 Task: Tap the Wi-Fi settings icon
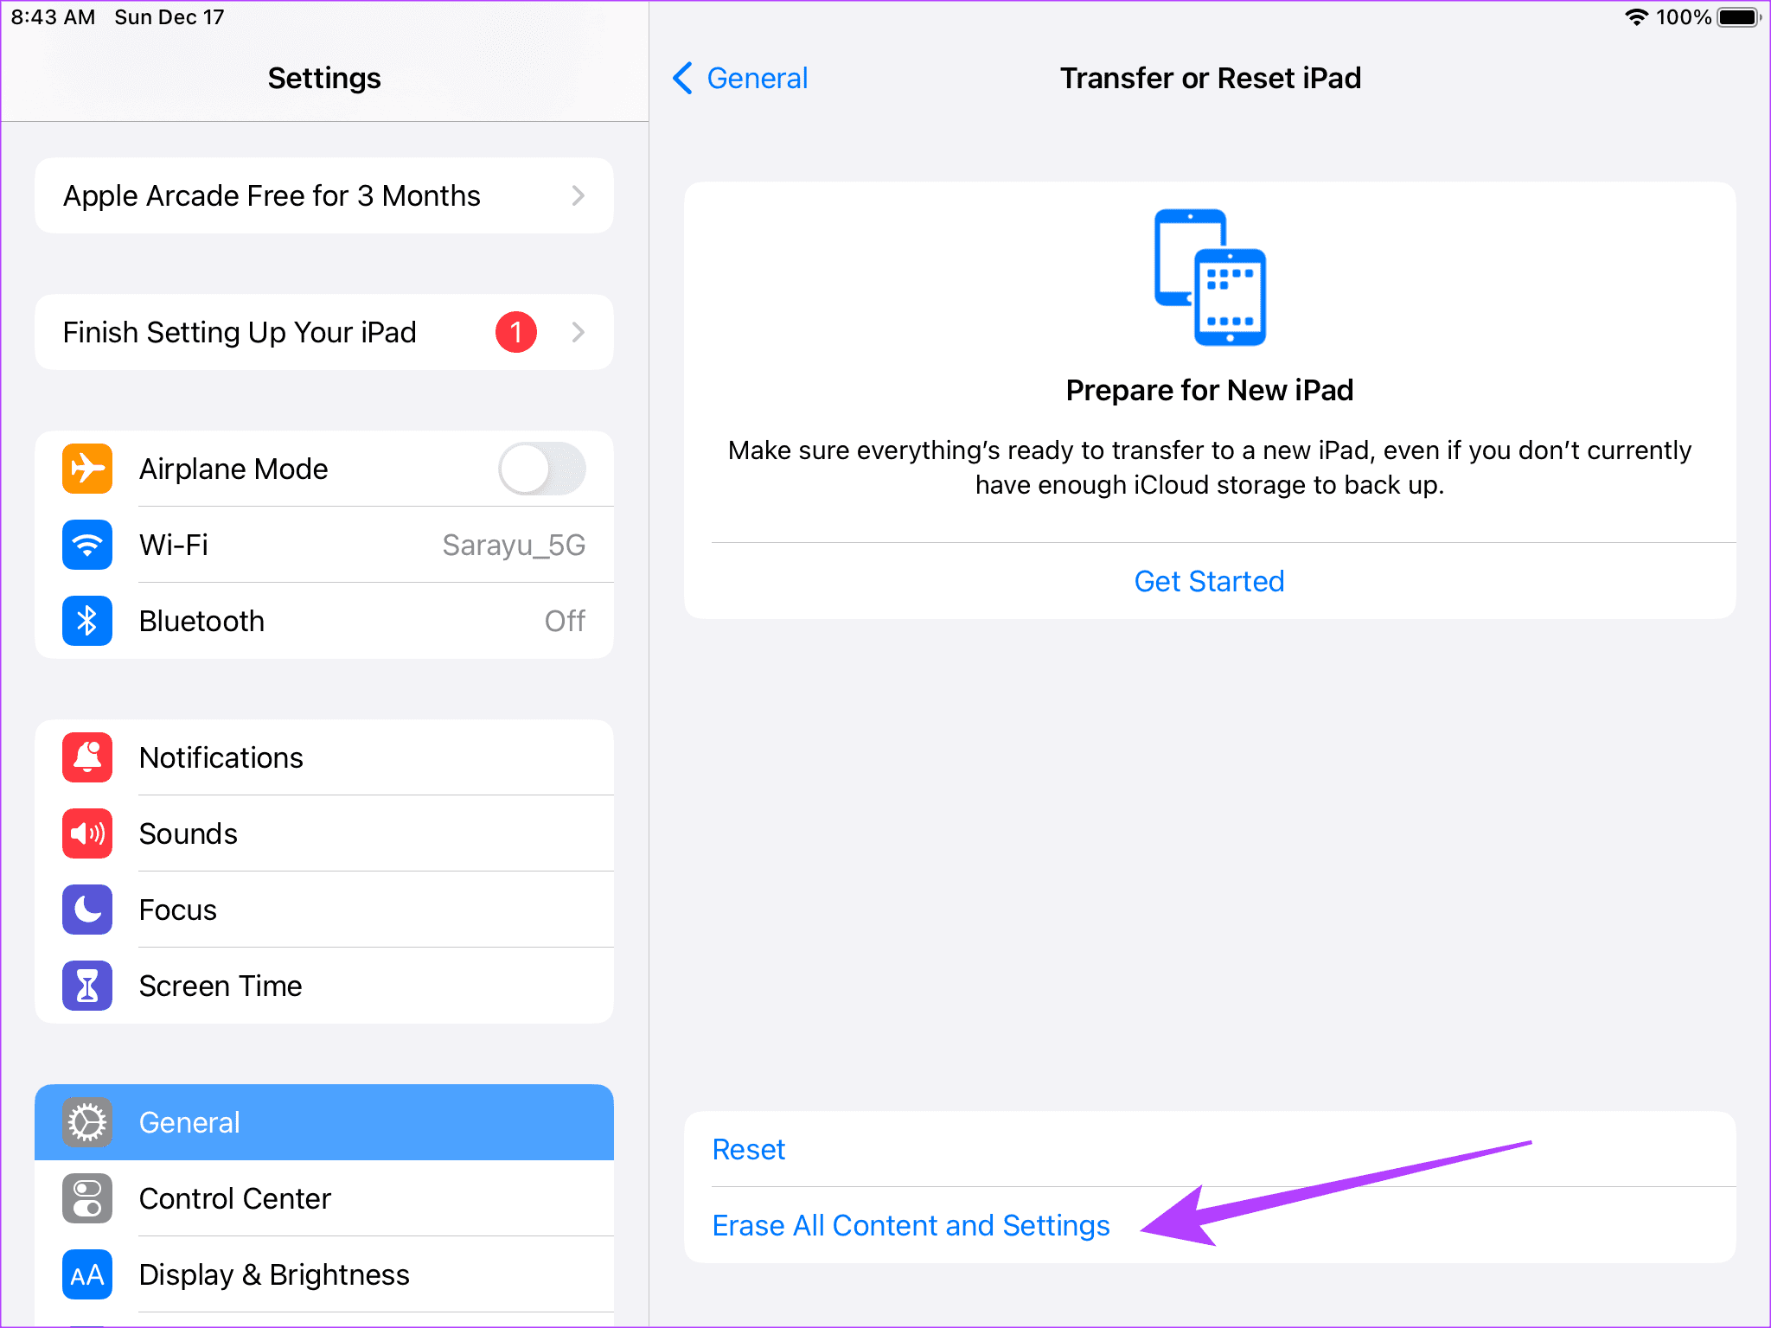point(88,544)
